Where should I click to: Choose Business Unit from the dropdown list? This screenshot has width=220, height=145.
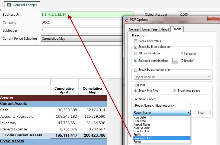click(142, 138)
